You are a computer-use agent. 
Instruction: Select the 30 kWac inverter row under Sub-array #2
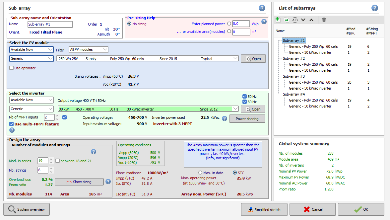coord(310,70)
